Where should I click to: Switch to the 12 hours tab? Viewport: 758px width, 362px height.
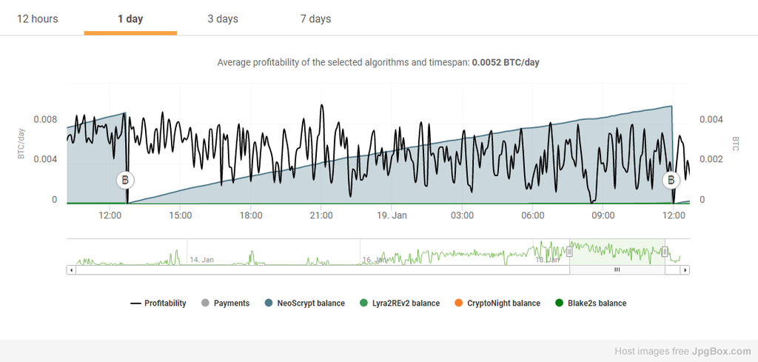pos(37,19)
